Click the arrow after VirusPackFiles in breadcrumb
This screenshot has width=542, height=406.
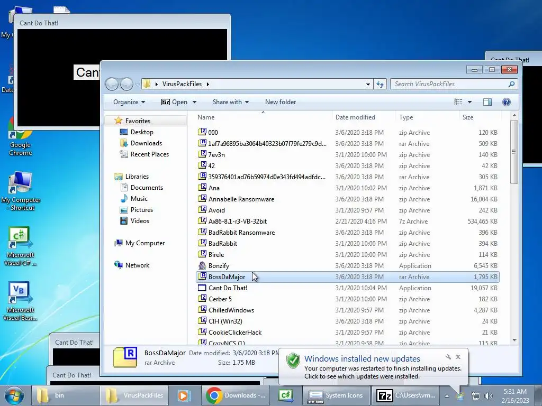(207, 84)
